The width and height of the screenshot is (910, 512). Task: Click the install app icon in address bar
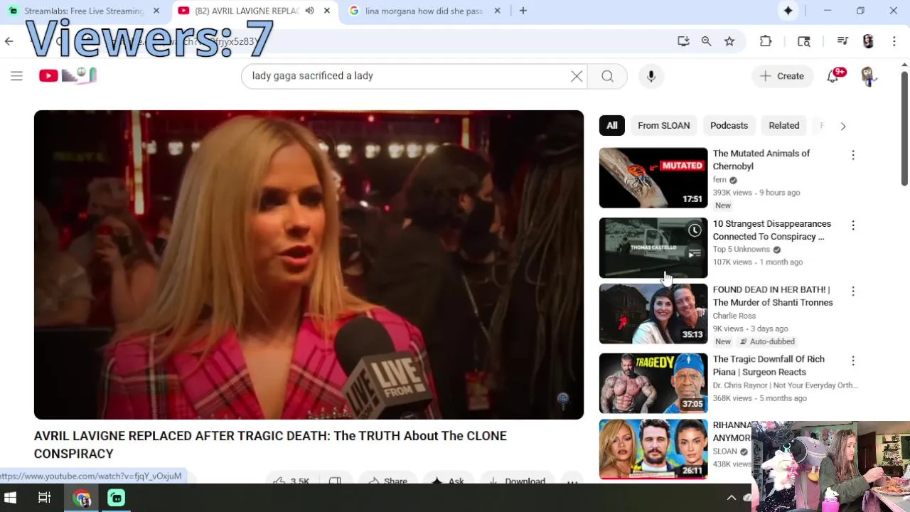pyautogui.click(x=683, y=41)
